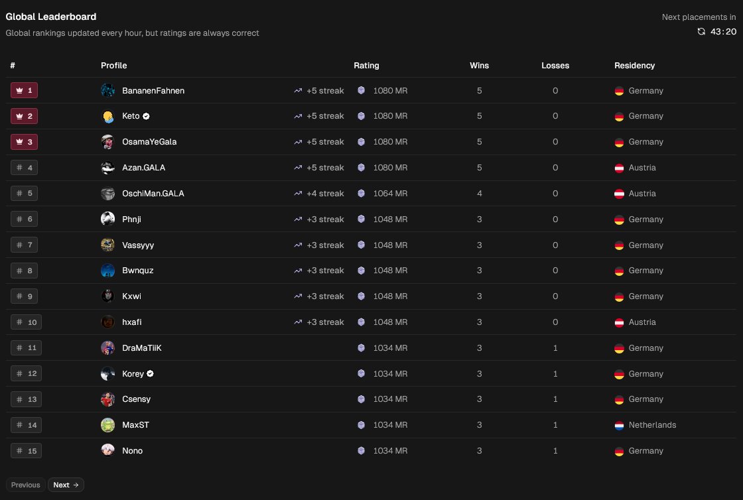743x500 pixels.
Task: Click the rank # 7 badge
Action: (24, 245)
